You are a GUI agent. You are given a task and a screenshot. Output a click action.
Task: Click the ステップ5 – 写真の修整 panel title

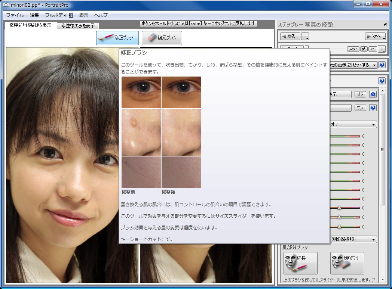point(306,25)
